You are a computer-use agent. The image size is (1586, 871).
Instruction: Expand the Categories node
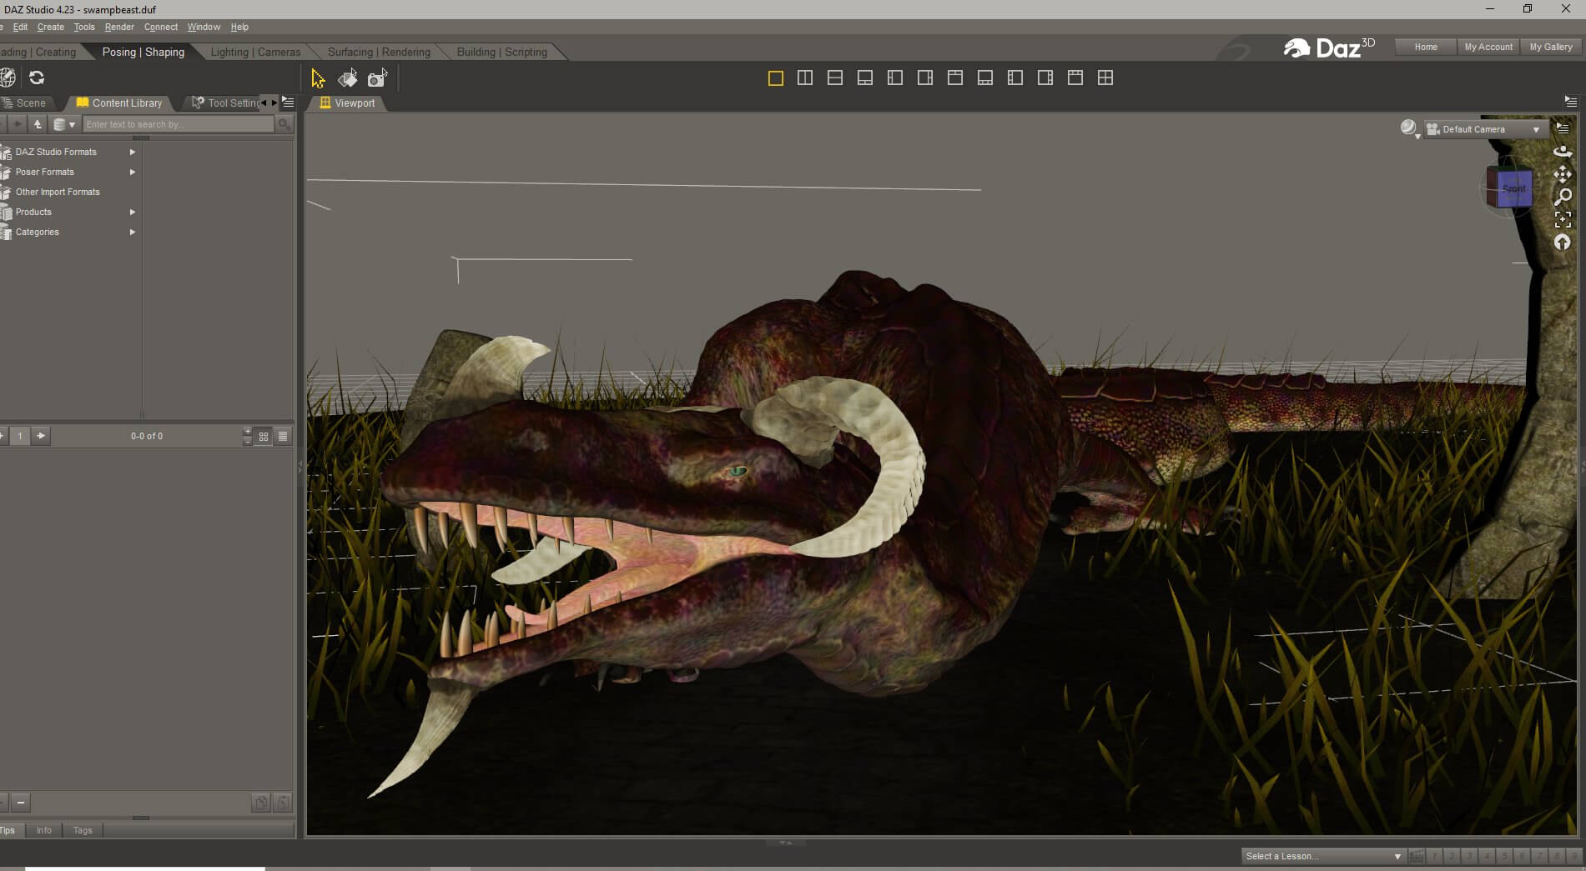pos(133,232)
